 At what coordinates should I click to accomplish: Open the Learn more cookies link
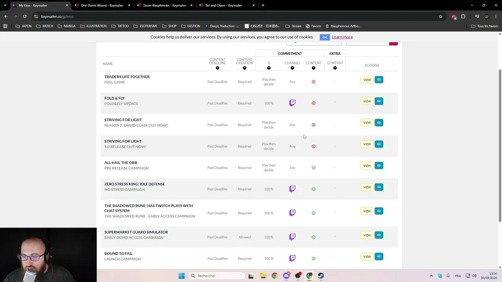342,37
